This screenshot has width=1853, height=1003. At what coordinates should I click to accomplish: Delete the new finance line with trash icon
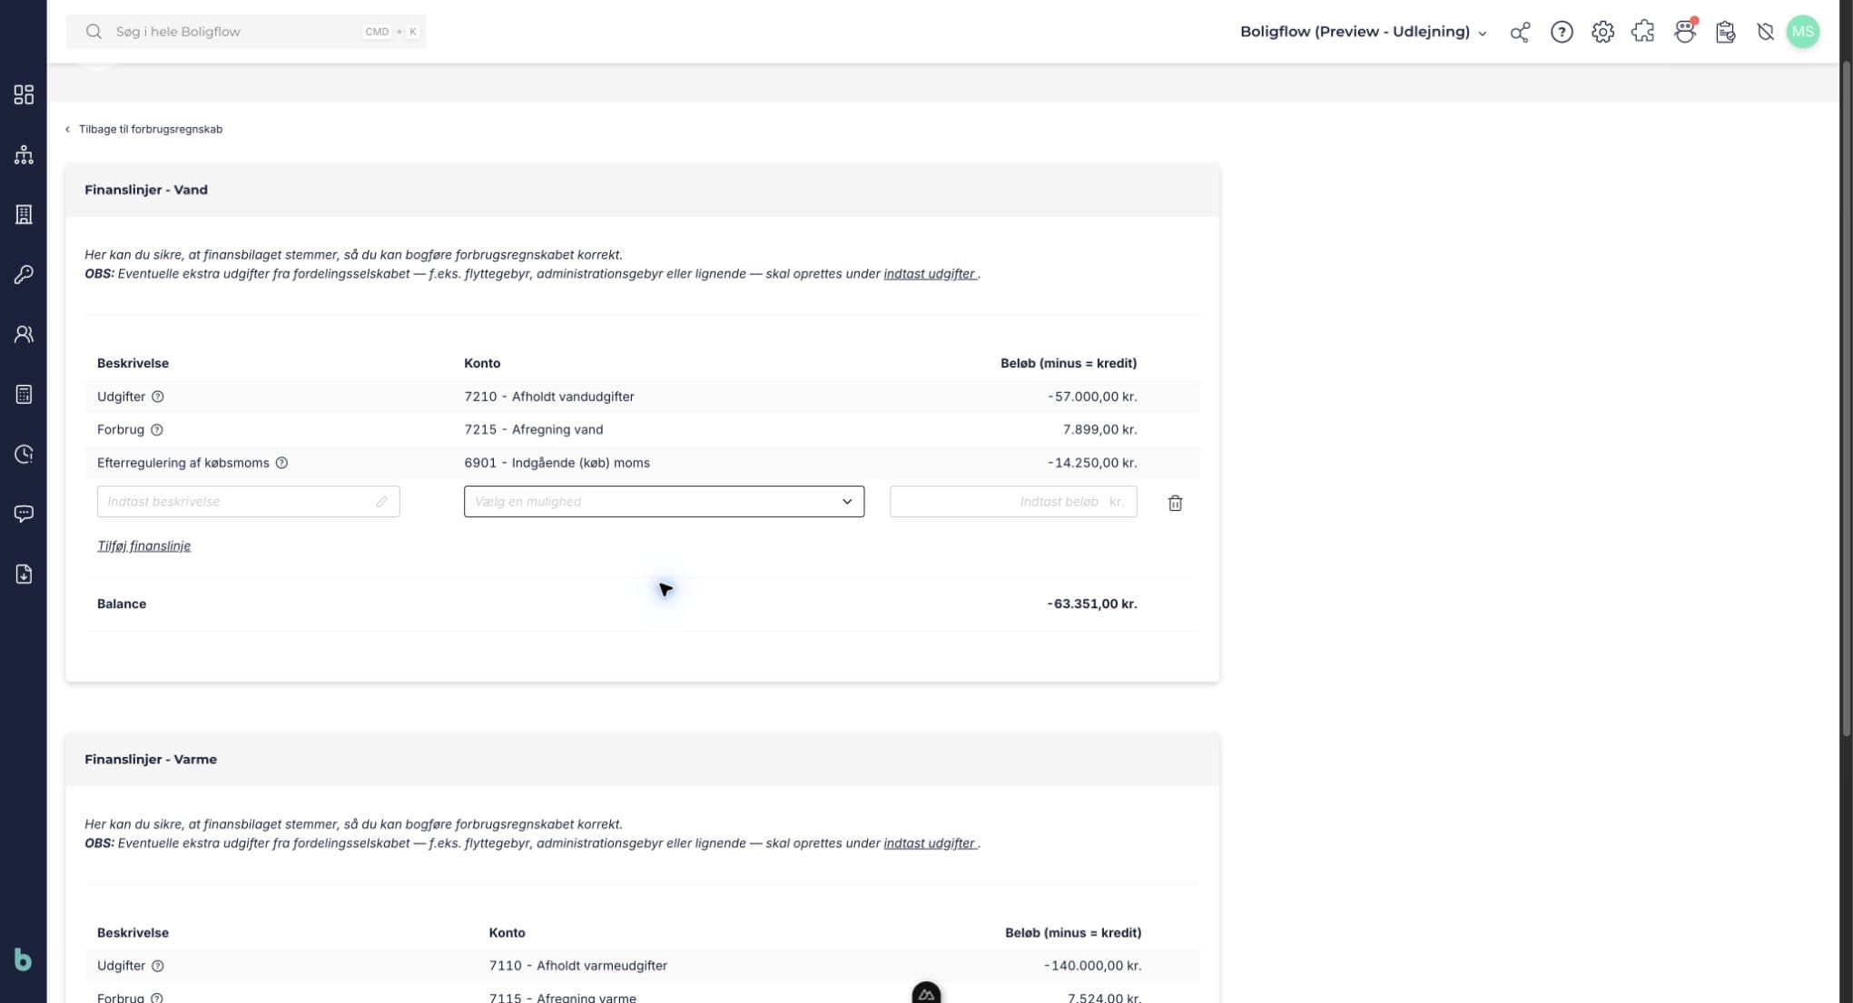(x=1175, y=502)
